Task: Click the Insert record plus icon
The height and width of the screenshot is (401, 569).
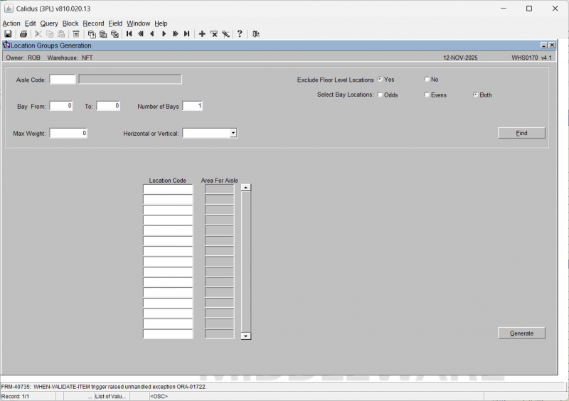Action: point(202,34)
